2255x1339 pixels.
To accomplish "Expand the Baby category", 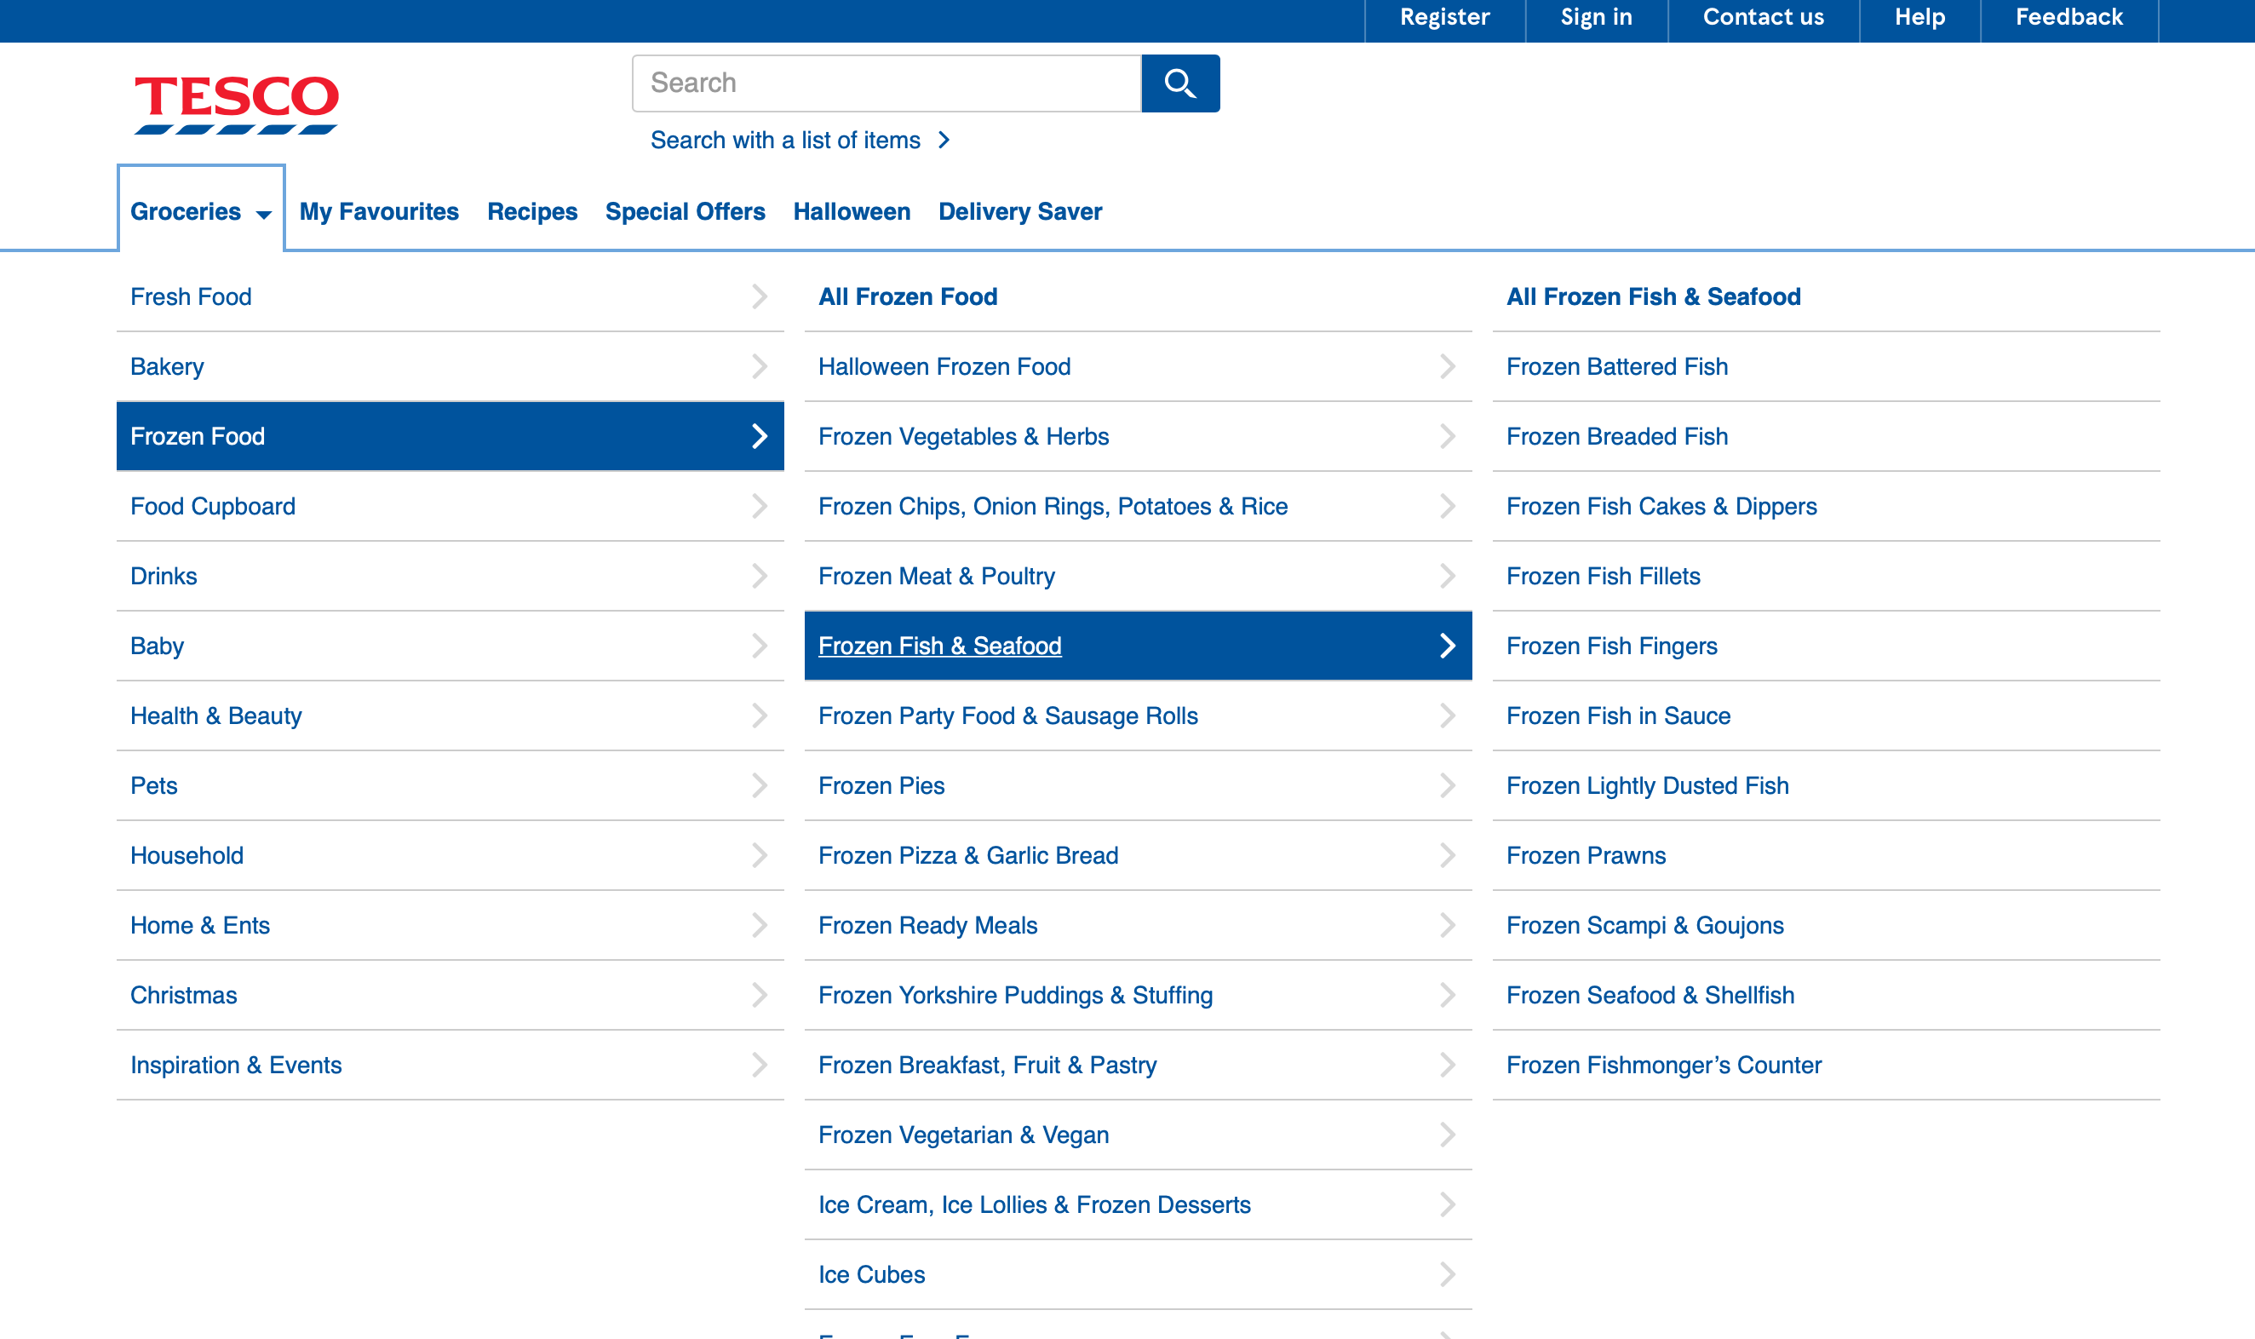I will coord(450,646).
